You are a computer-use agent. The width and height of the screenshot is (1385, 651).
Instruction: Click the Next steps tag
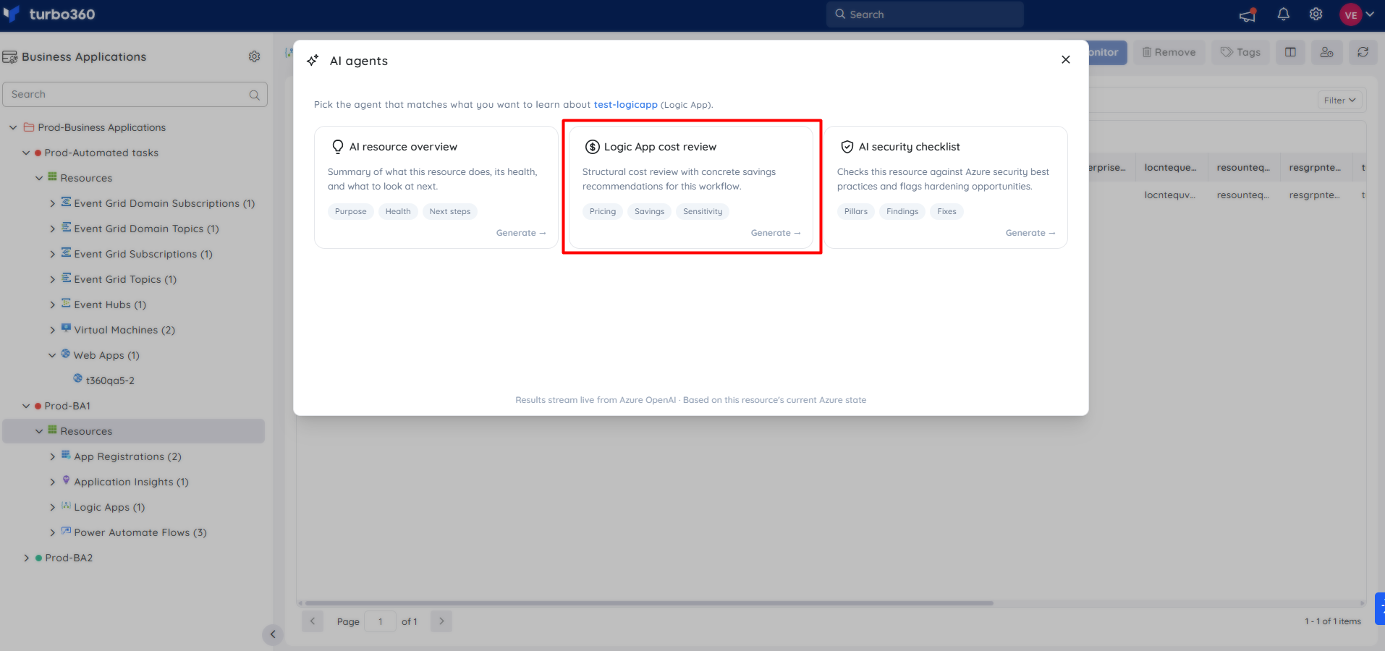coord(450,211)
